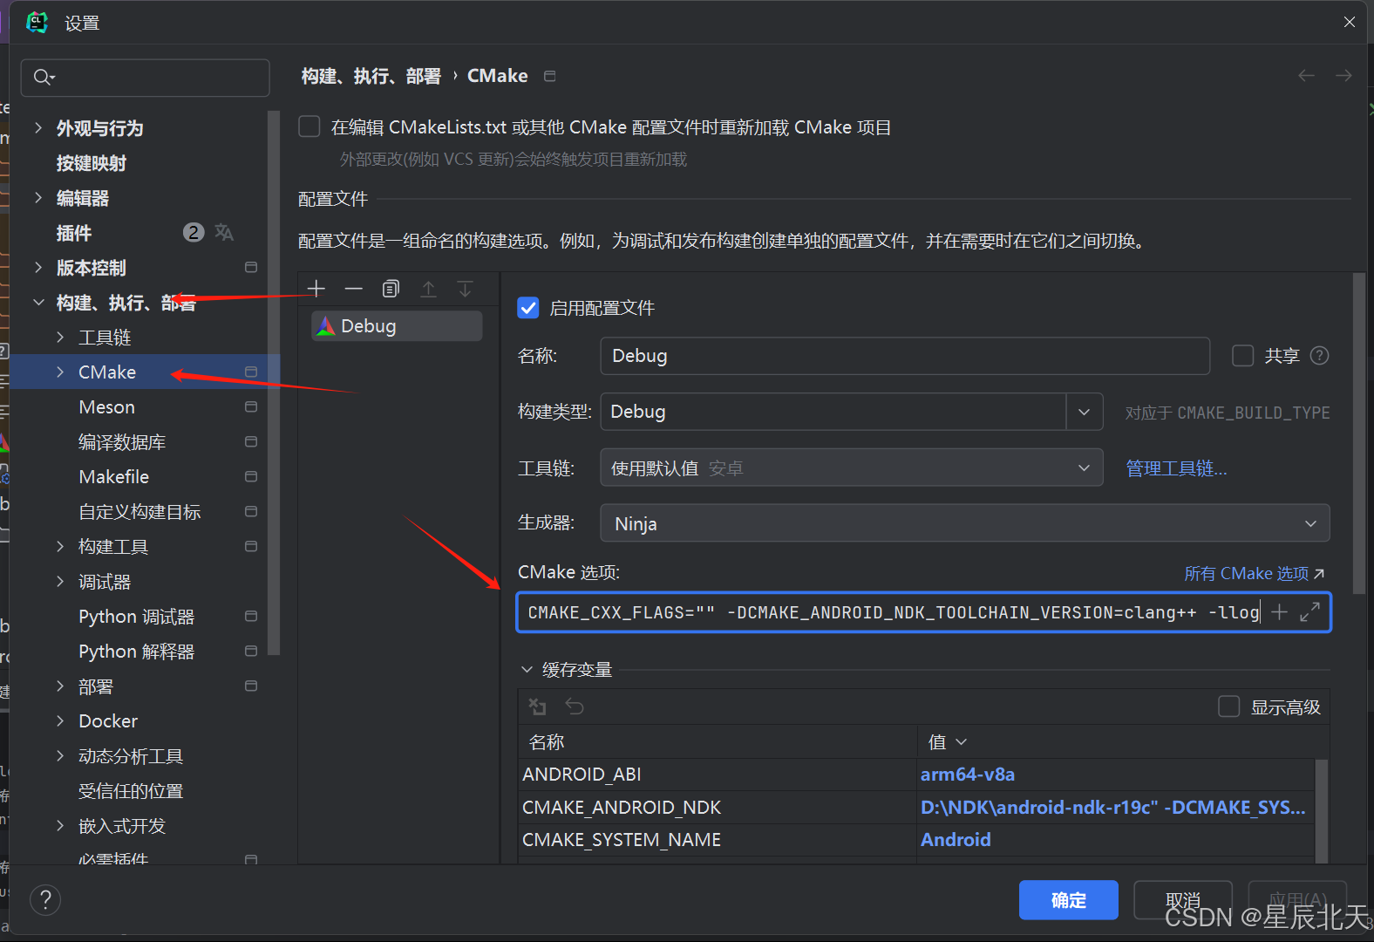Click project-level icon next to 版本控制
1374x942 pixels.
[x=251, y=267]
